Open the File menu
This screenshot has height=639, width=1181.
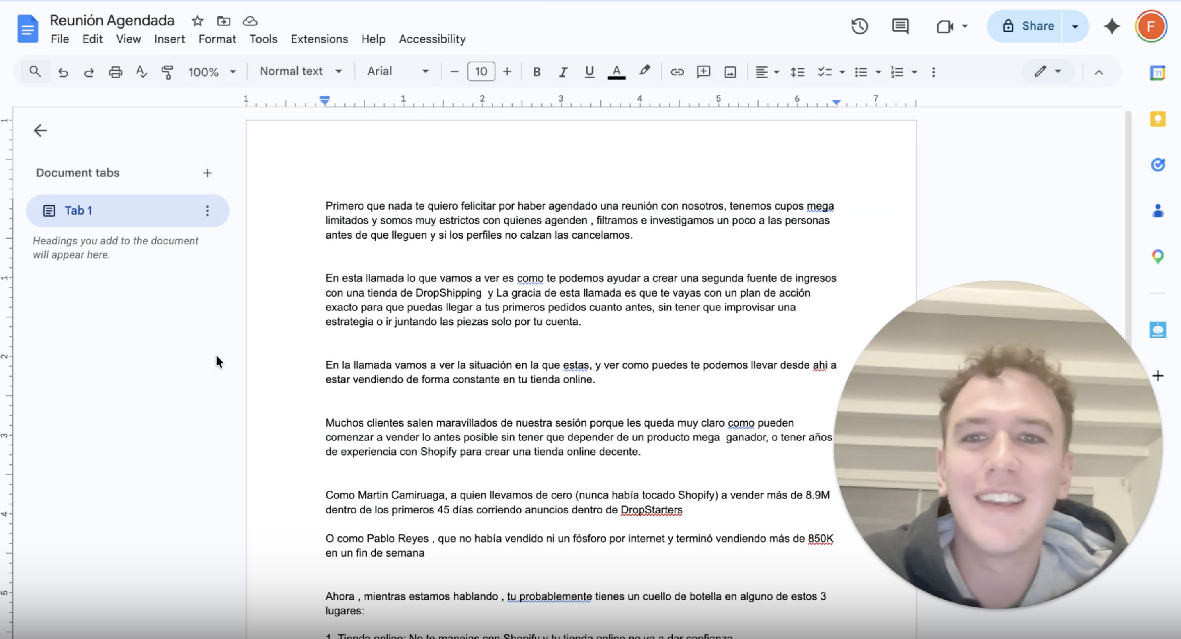59,39
